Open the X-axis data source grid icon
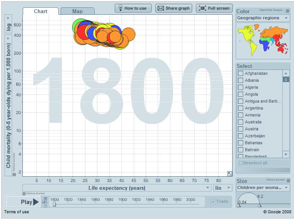 click(24, 193)
